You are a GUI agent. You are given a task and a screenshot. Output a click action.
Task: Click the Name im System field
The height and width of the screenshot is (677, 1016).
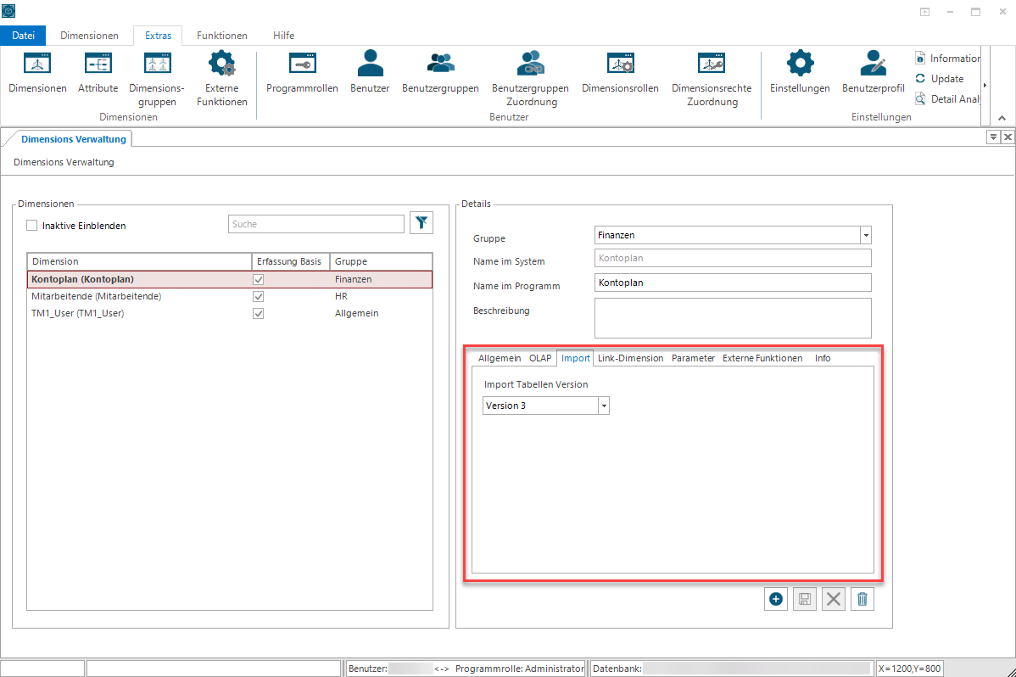coord(733,258)
